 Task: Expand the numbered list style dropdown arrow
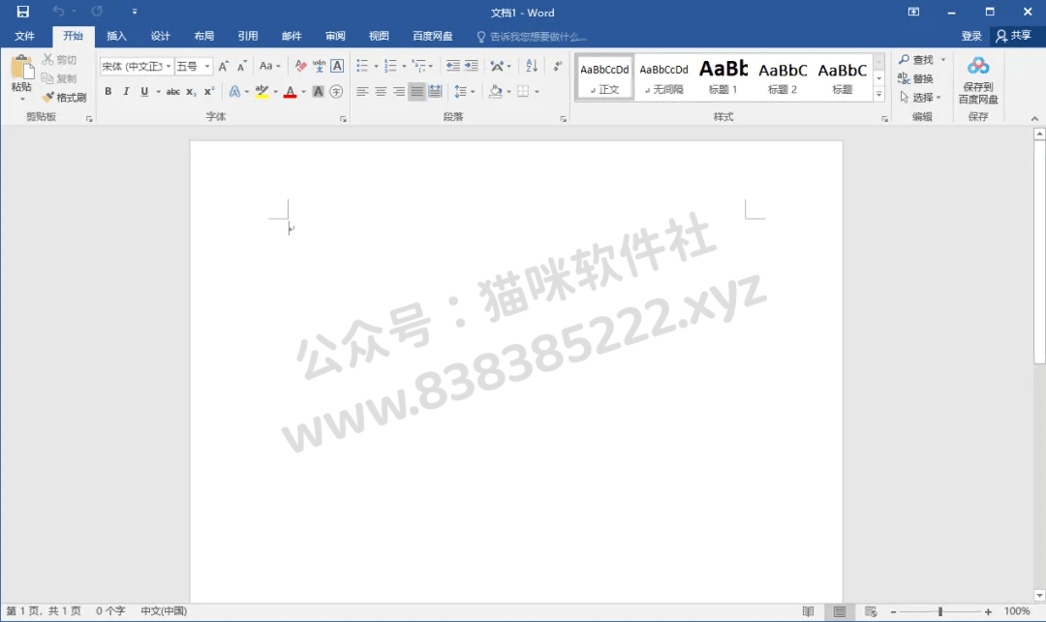click(404, 66)
